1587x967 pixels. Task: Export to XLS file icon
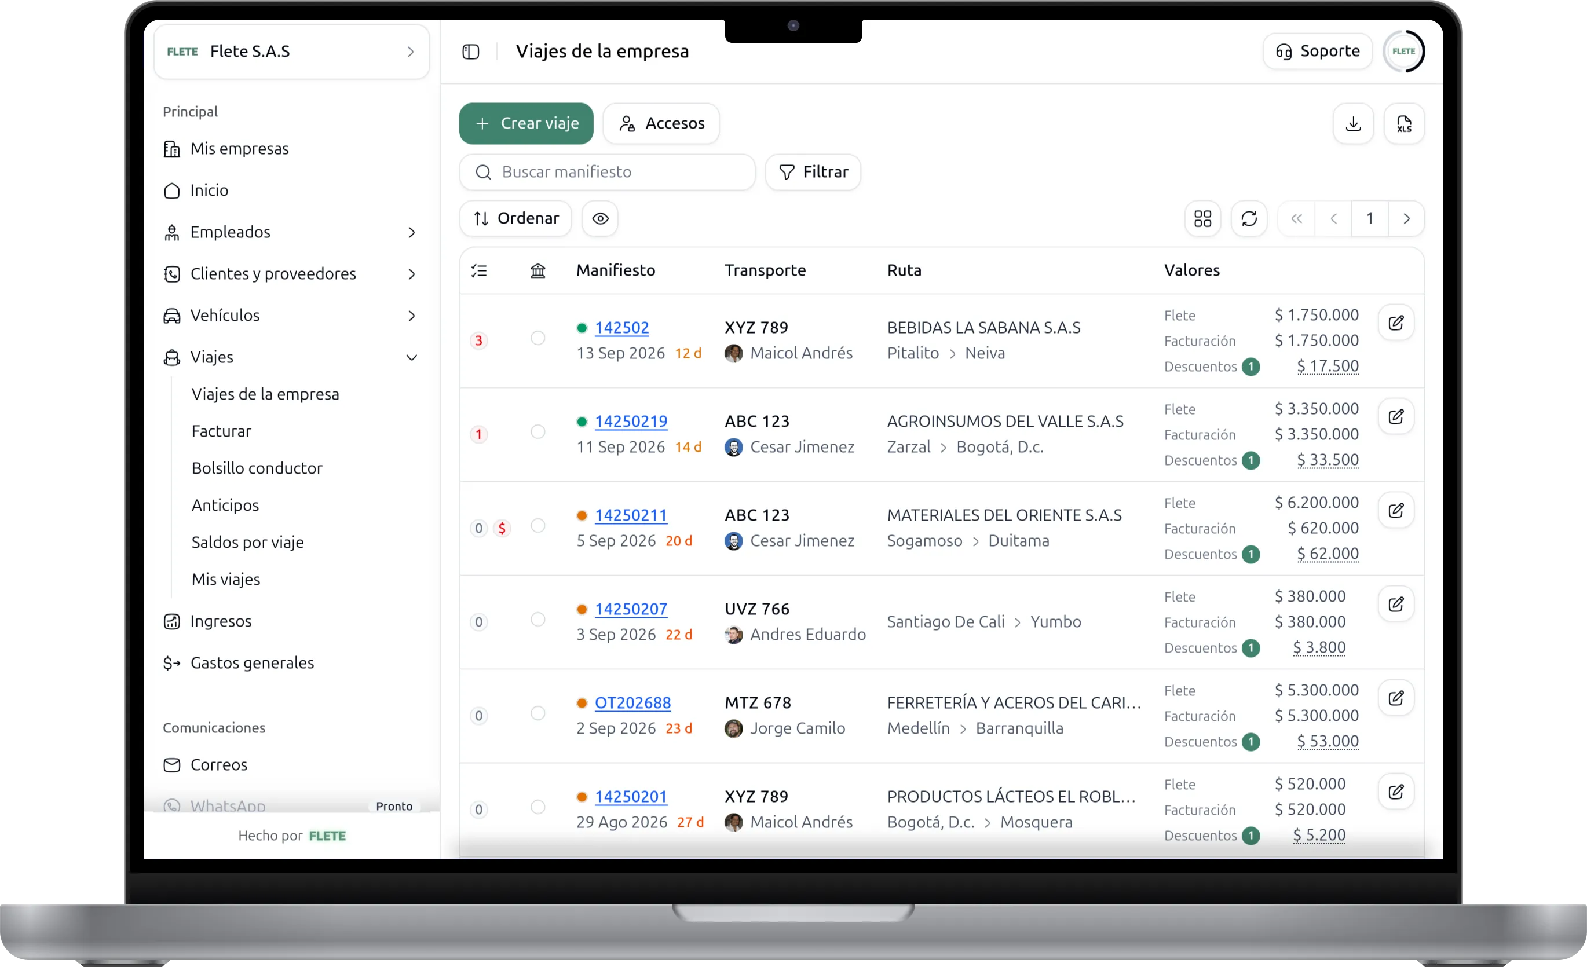point(1404,123)
